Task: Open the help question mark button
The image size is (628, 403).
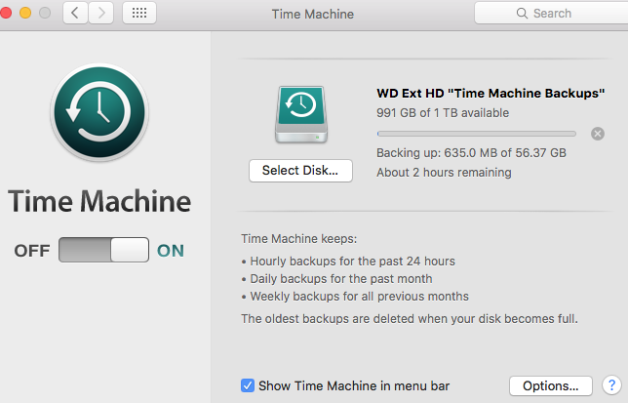Action: click(x=611, y=385)
